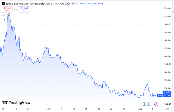Open the green E earnings marker

pos(148,104)
